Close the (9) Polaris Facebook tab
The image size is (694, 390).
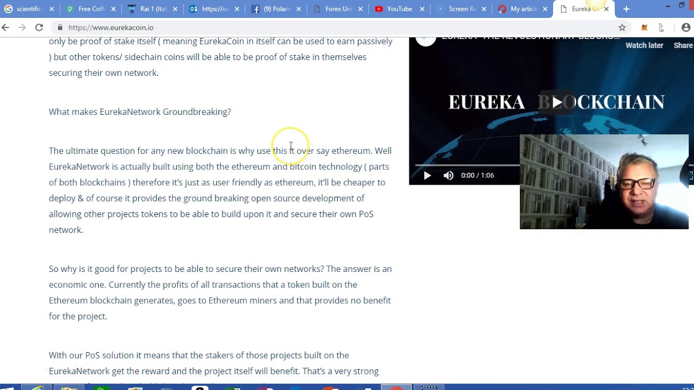(299, 9)
